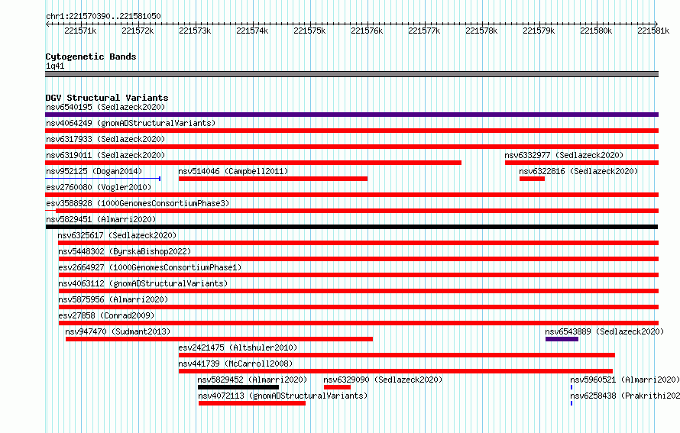Open the nsv441739 (McCarroll2008) label

tap(235, 364)
